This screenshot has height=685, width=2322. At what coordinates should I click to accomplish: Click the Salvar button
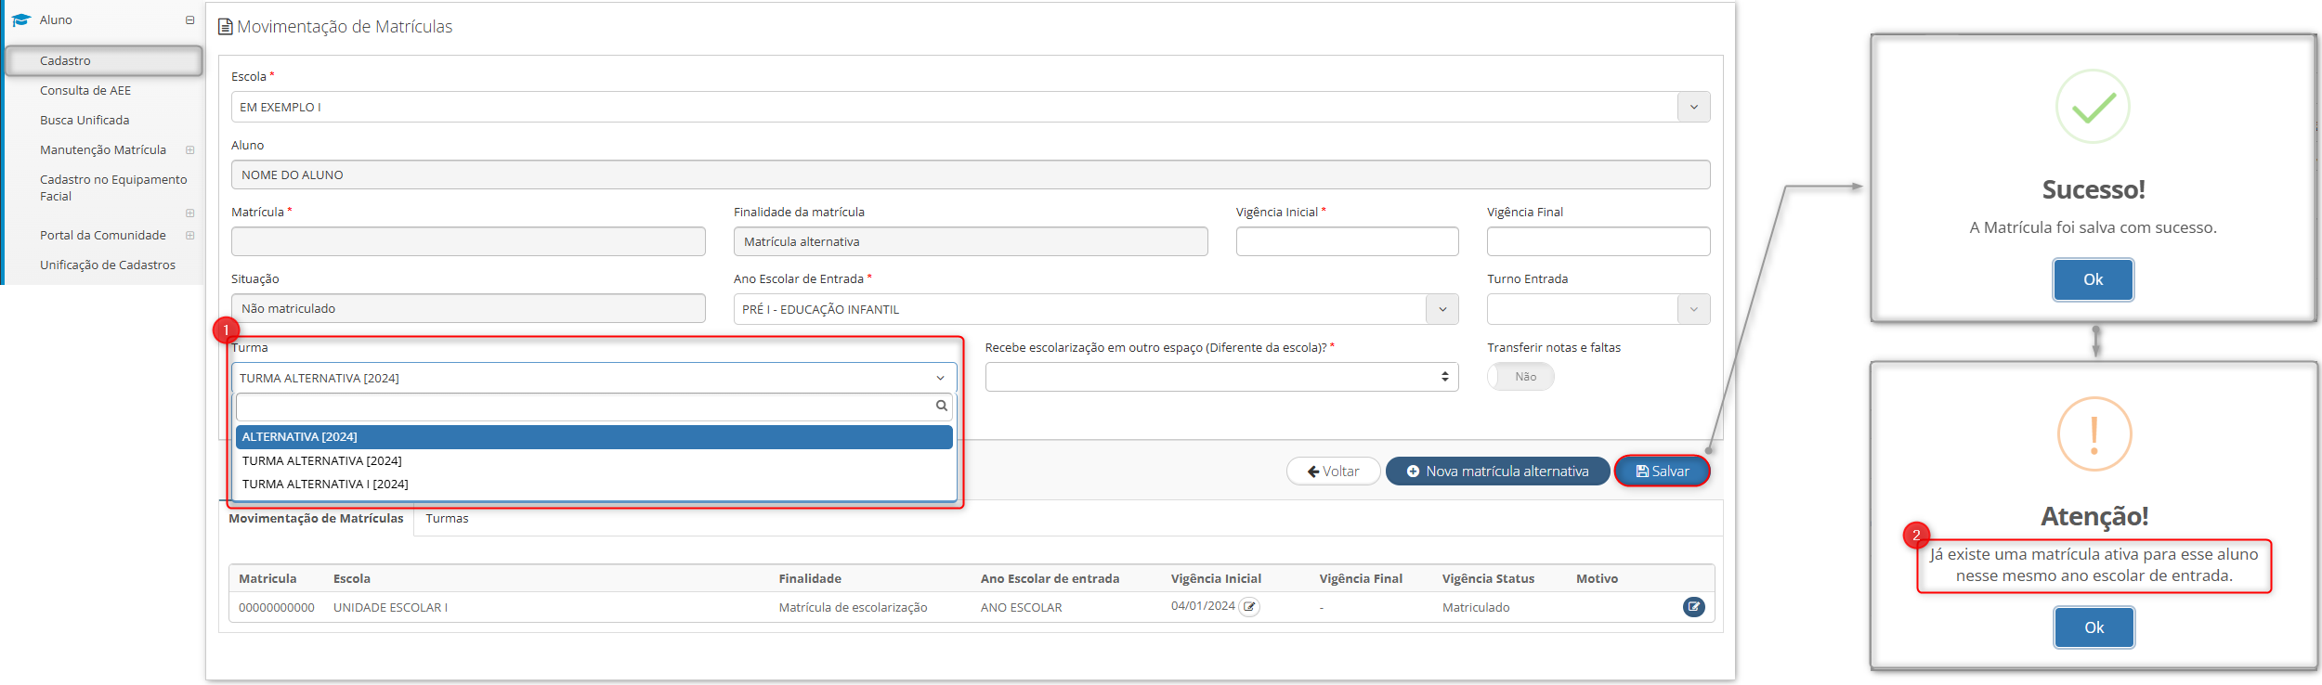(x=1662, y=472)
